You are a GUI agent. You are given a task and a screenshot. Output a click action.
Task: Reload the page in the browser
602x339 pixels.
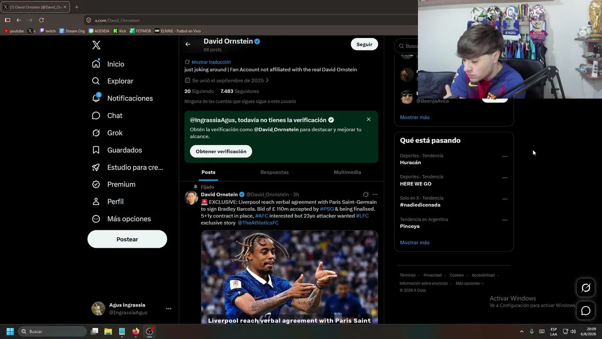point(41,20)
